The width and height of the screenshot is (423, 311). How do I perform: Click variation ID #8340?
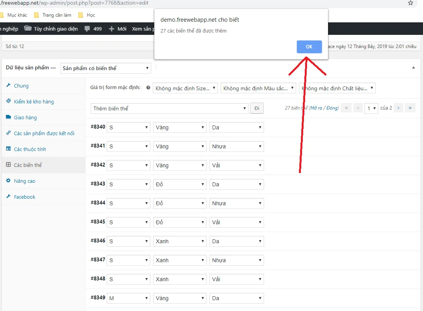click(98, 127)
